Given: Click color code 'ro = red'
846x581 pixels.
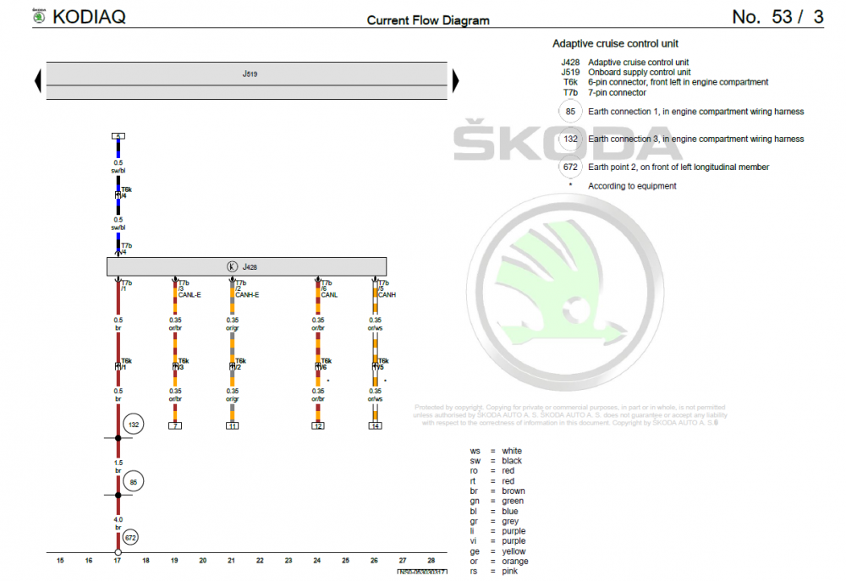Looking at the screenshot, I should pyautogui.click(x=492, y=471).
